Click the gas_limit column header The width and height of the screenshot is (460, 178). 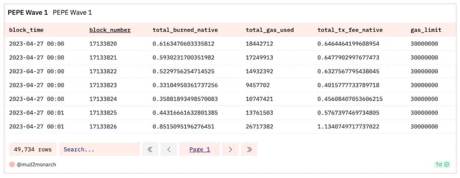426,30
